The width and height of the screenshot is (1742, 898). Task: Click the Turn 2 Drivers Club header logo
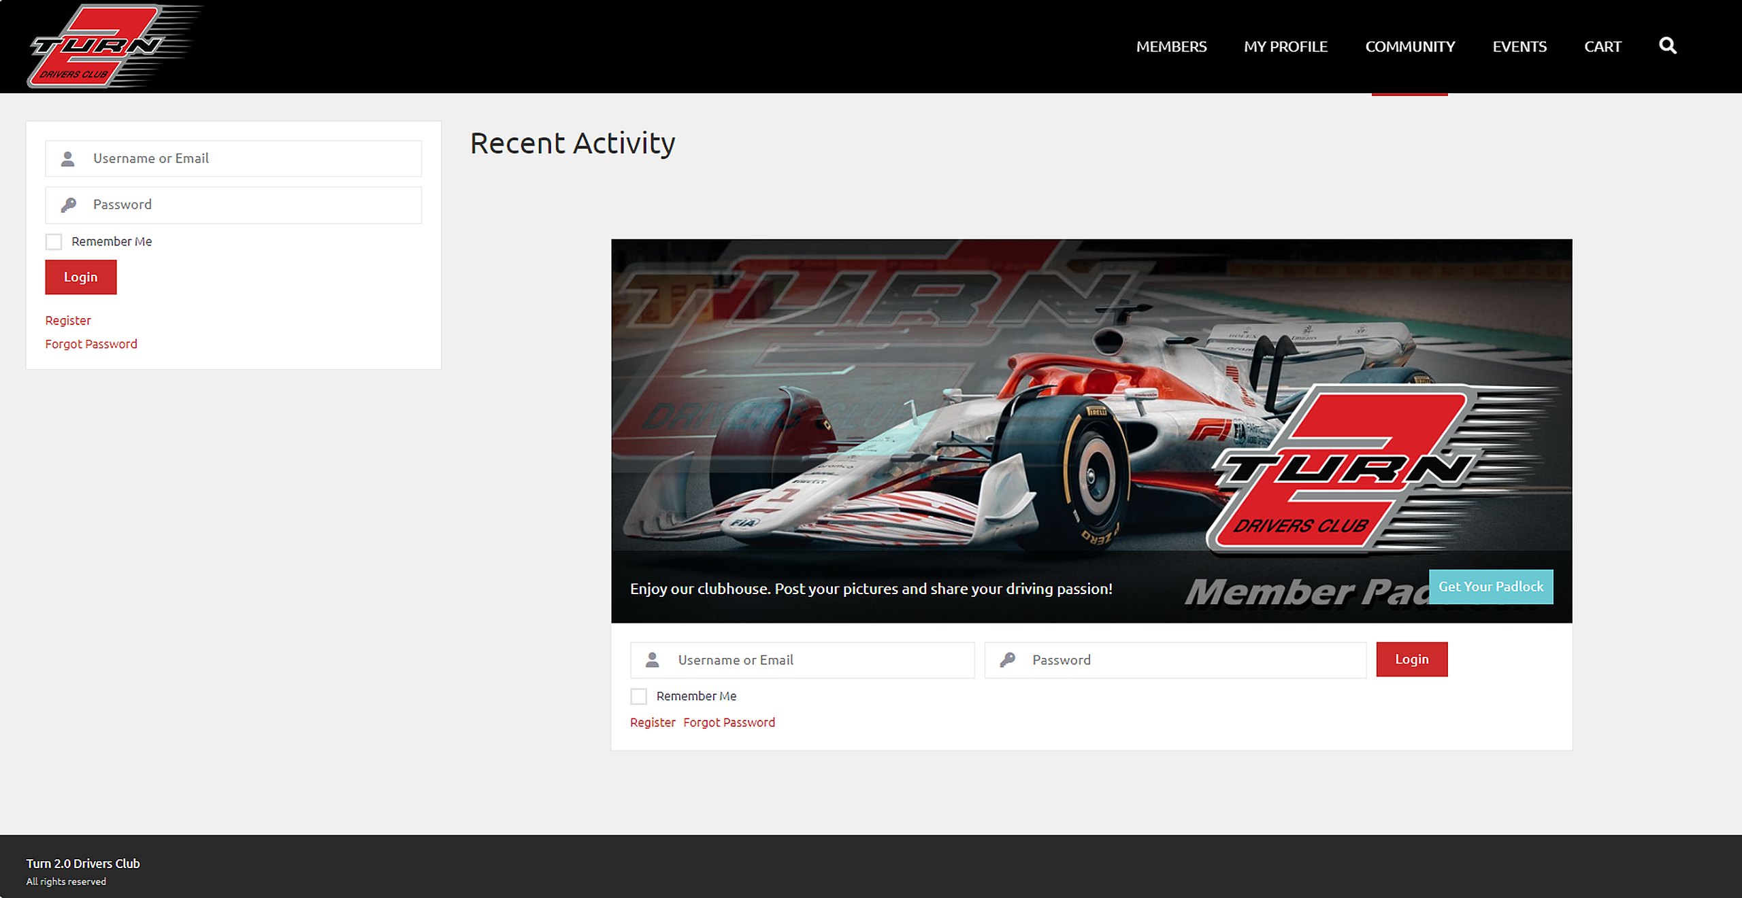pos(114,46)
